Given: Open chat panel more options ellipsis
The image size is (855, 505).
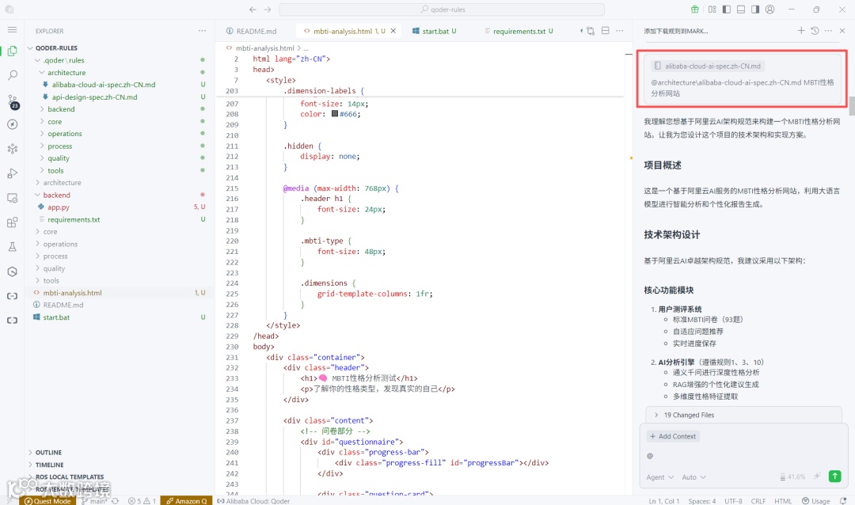Looking at the screenshot, I should (x=828, y=31).
